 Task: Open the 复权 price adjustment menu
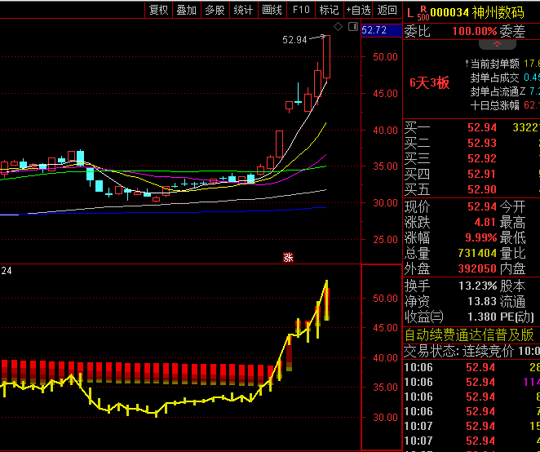coord(159,10)
